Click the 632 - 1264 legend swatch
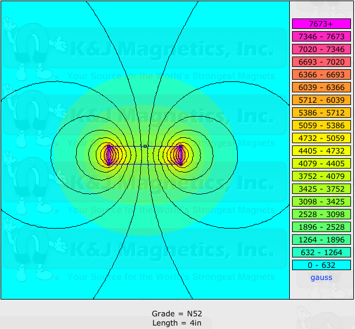The width and height of the screenshot is (355, 329). (x=322, y=252)
